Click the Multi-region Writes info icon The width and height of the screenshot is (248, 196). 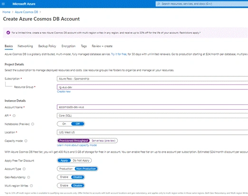point(31,186)
